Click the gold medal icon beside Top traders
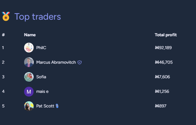The height and width of the screenshot is (125, 196). (x=6, y=16)
